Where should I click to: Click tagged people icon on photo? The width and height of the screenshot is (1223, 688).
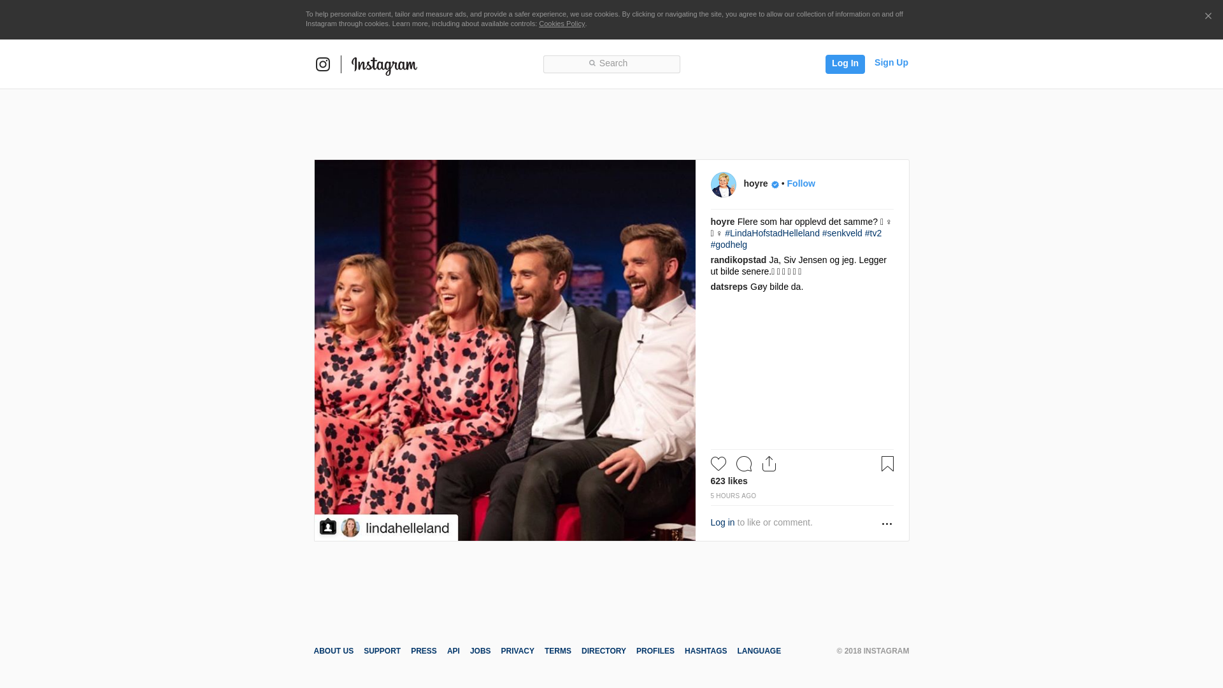pos(328,527)
